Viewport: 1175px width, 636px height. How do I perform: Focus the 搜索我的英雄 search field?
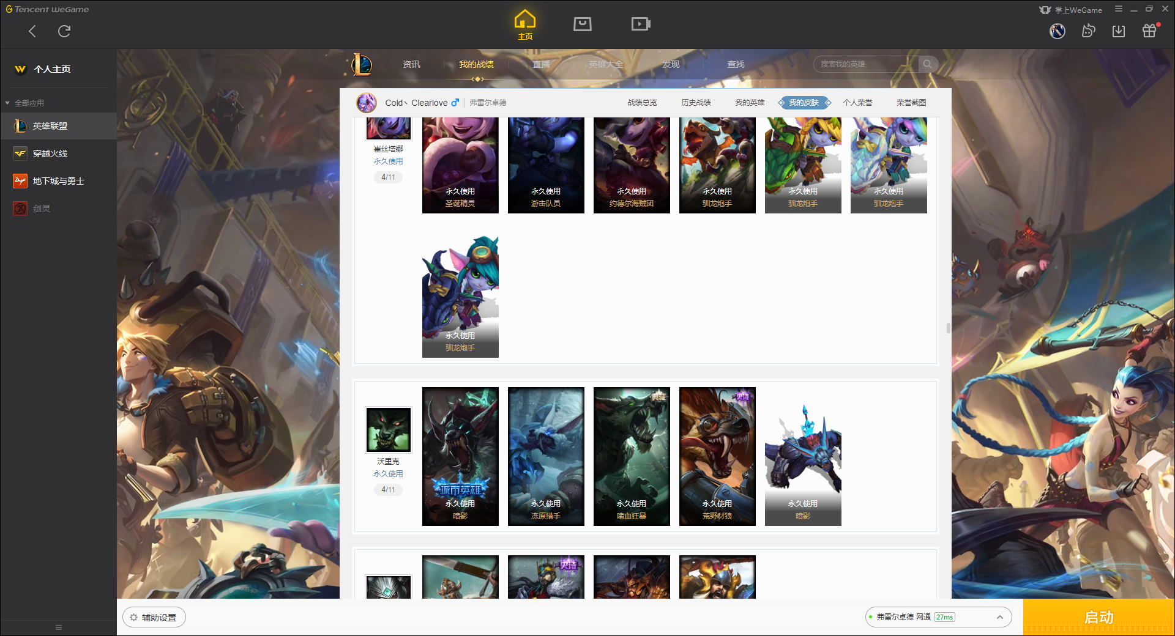pos(866,64)
